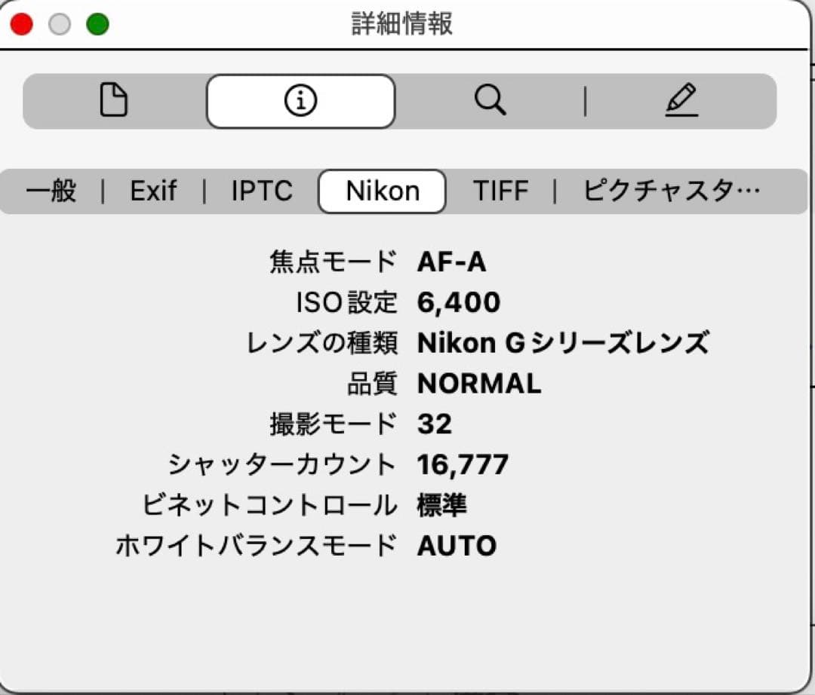Click the NORMAL quality value
815x695 pixels.
click(478, 384)
